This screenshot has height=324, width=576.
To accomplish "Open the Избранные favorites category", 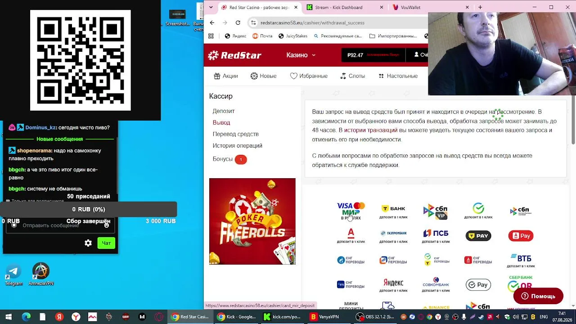I will pos(309,76).
